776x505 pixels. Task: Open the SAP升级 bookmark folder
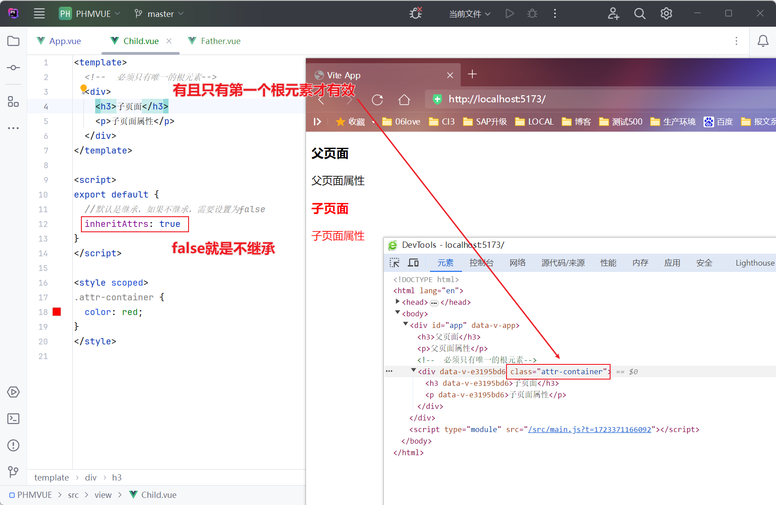(x=485, y=121)
